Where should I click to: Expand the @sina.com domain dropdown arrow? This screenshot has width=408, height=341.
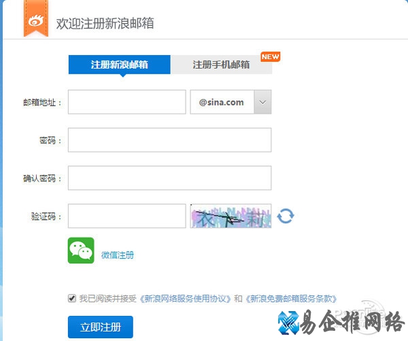pyautogui.click(x=262, y=102)
